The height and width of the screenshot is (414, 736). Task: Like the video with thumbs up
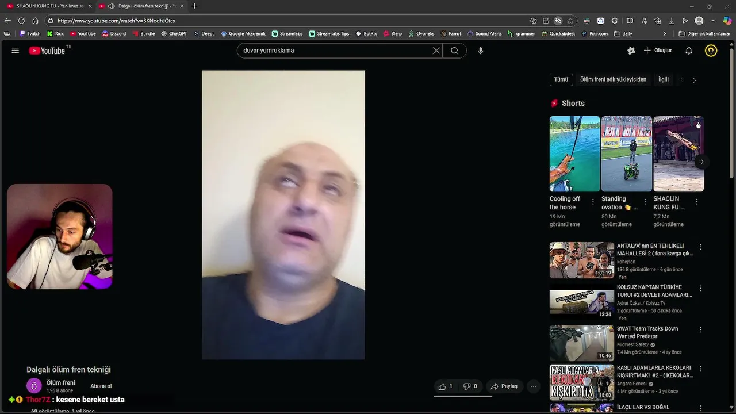pyautogui.click(x=446, y=386)
